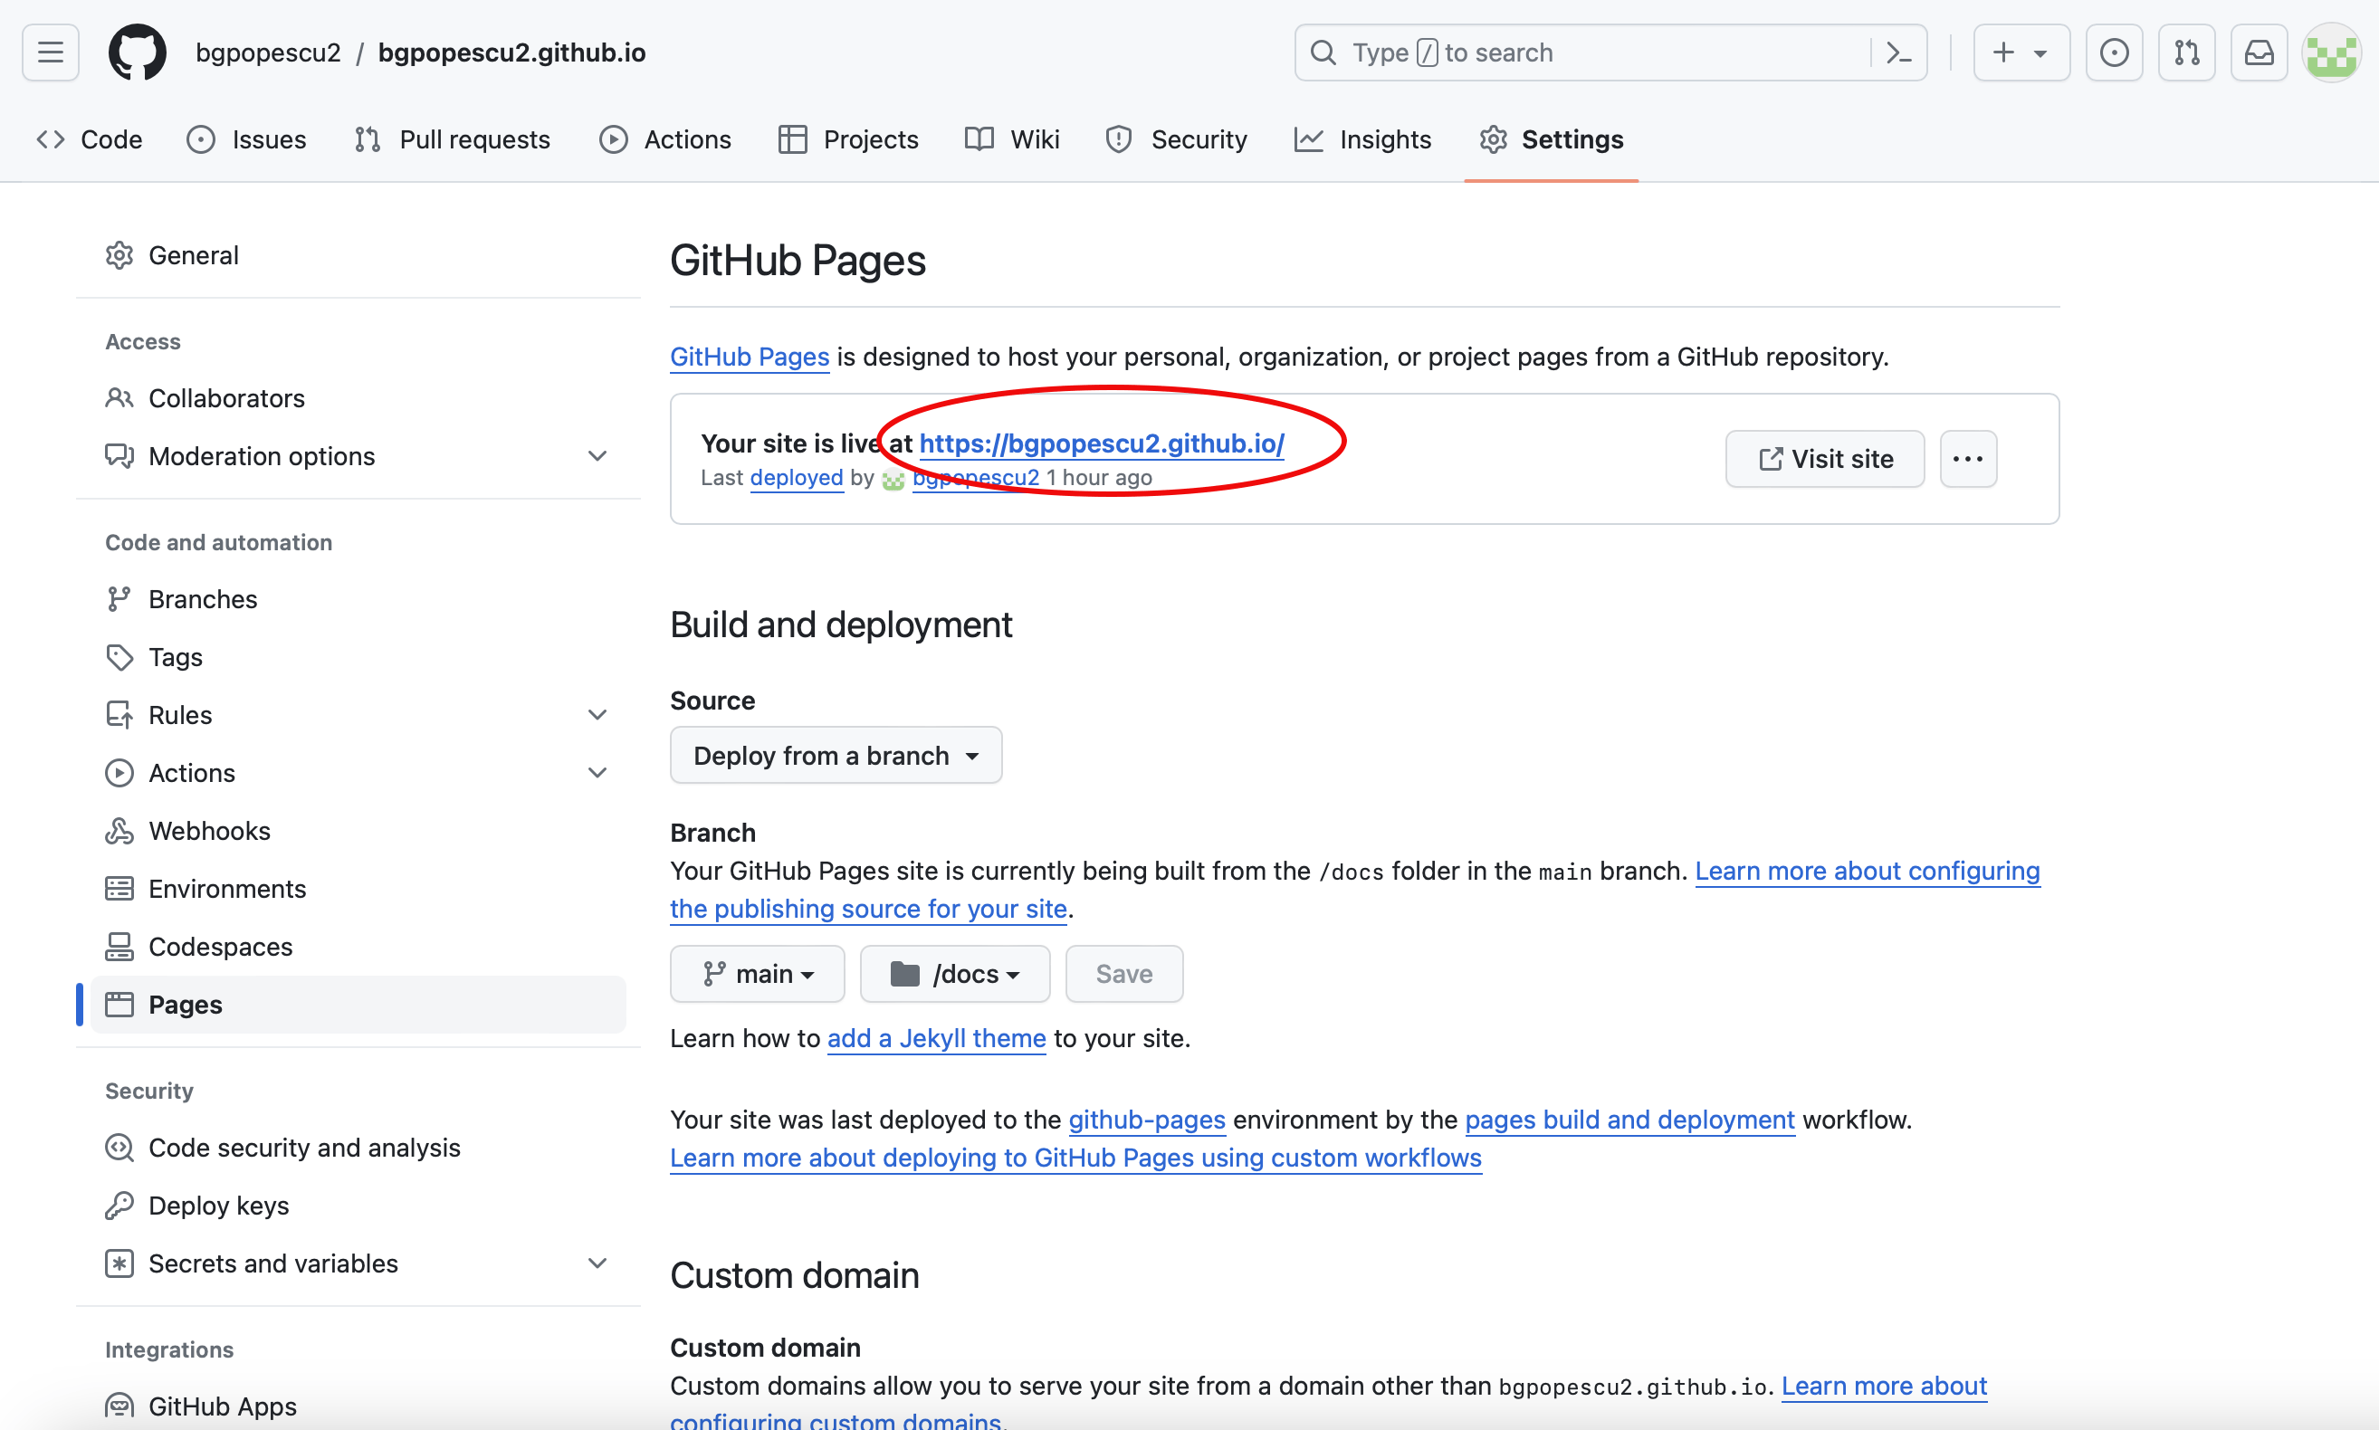Open the command palette icon
Screen dimensions: 2379x1430
pyautogui.click(x=1897, y=52)
